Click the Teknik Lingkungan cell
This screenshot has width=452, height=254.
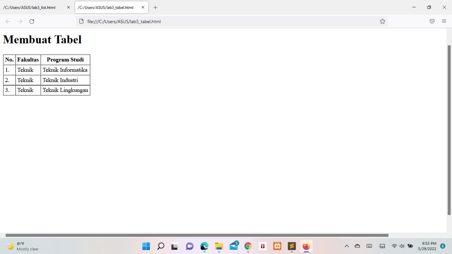point(65,90)
